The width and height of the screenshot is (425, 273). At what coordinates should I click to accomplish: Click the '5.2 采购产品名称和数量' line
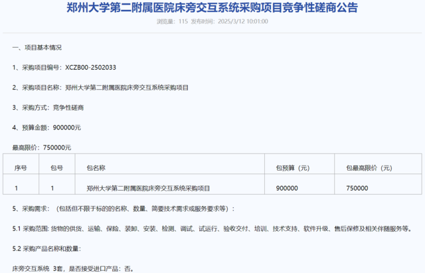tap(46, 249)
